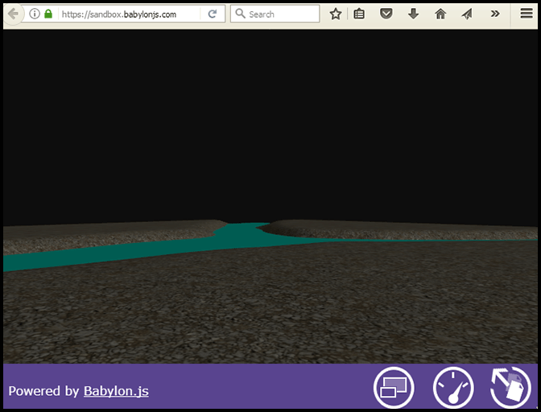The height and width of the screenshot is (412, 541).
Task: Go to the home page icon
Action: pos(440,14)
